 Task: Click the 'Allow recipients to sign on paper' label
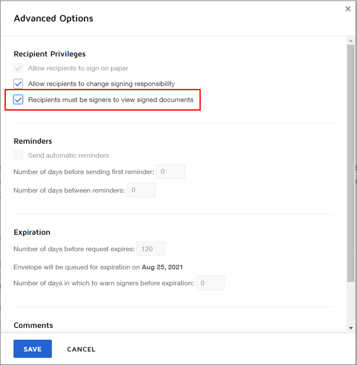coord(78,68)
